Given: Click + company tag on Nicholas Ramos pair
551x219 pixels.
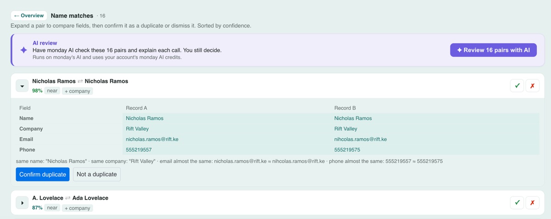Looking at the screenshot, I should [77, 91].
